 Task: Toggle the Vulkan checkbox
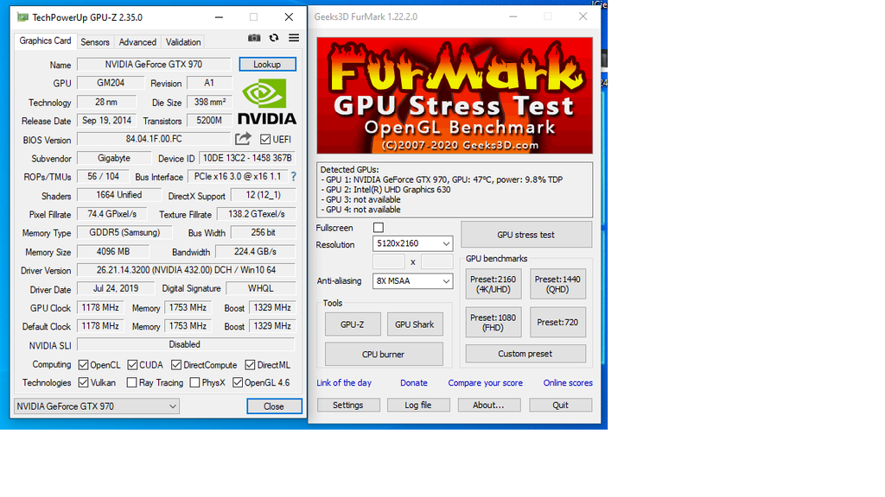[x=84, y=382]
